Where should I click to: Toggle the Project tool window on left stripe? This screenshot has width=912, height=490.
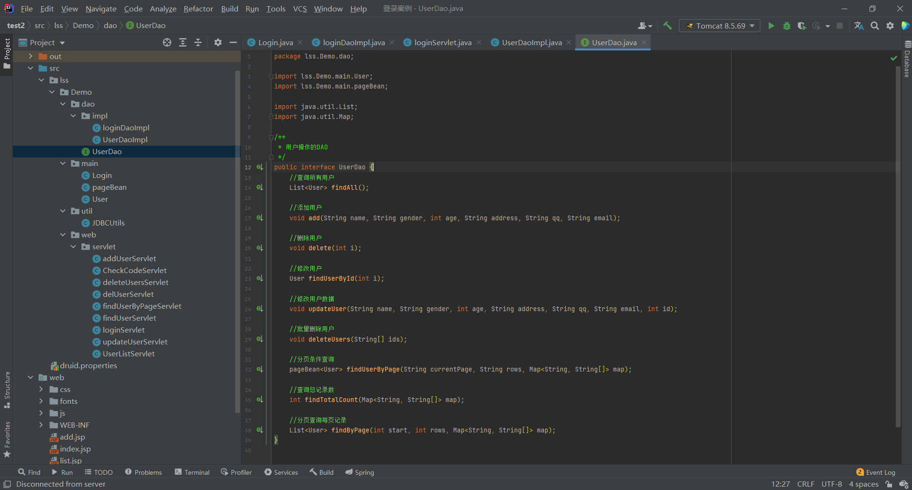(7, 53)
